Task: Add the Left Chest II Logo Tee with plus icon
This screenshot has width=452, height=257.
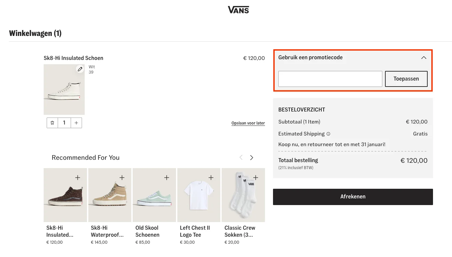Action: (211, 177)
